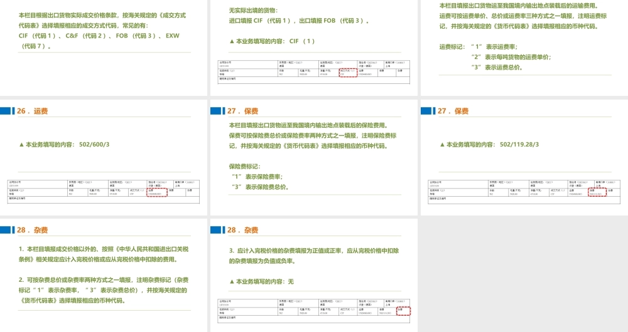The width and height of the screenshot is (628, 332).
Task: Select the slide explaining 运费标记 meanings
Action: click(524, 48)
